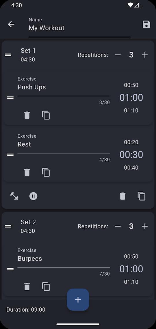
Task: Add a pause to Set 1
Action: click(33, 196)
